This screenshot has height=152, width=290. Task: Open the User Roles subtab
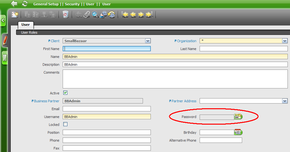[x=29, y=32]
